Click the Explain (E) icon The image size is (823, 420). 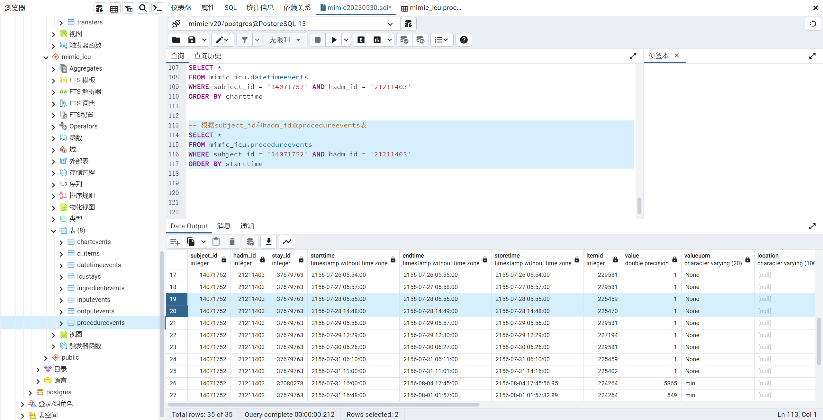pos(361,40)
